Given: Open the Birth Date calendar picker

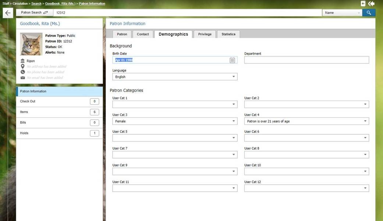Looking at the screenshot, I should [232, 60].
